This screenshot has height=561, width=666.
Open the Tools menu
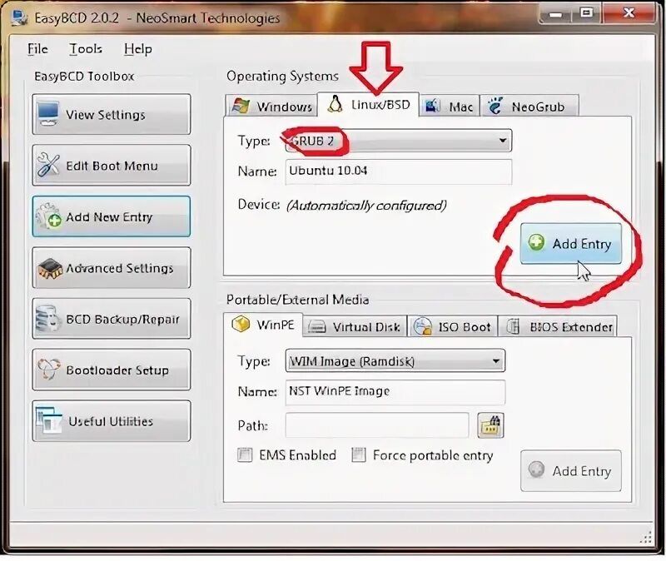pyautogui.click(x=86, y=49)
